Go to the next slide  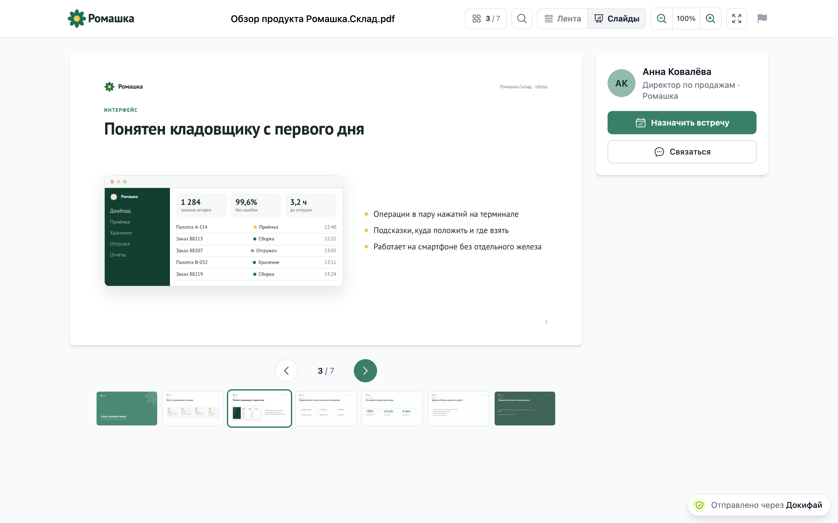[365, 371]
